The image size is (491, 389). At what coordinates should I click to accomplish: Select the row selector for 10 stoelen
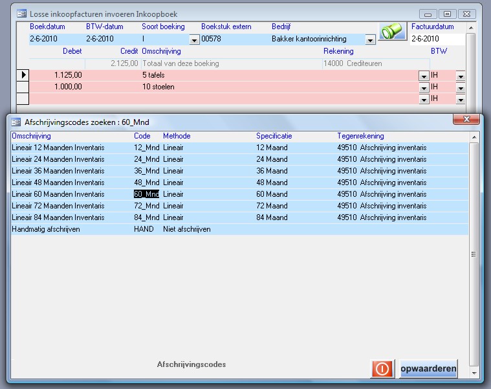coord(23,87)
